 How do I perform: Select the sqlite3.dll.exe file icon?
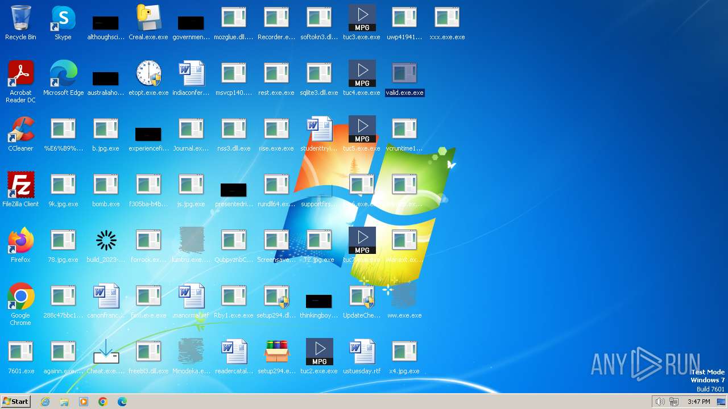319,73
